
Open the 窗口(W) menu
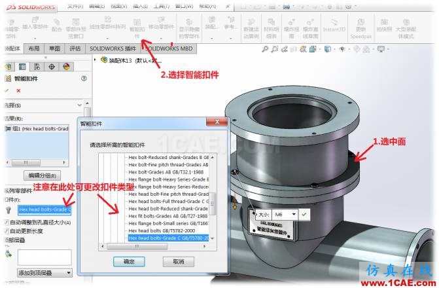[184, 6]
